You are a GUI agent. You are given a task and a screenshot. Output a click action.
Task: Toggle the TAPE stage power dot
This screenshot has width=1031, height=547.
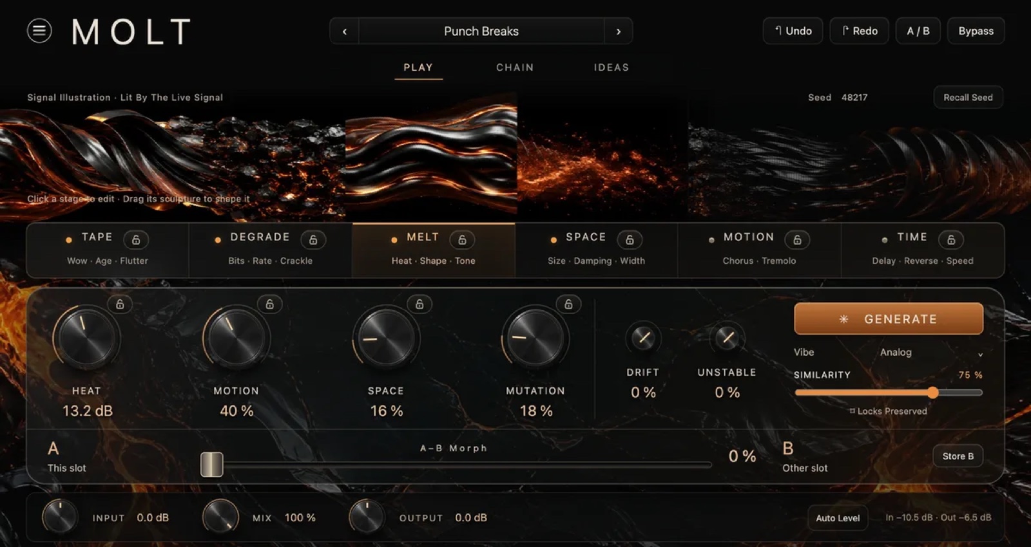[69, 240]
